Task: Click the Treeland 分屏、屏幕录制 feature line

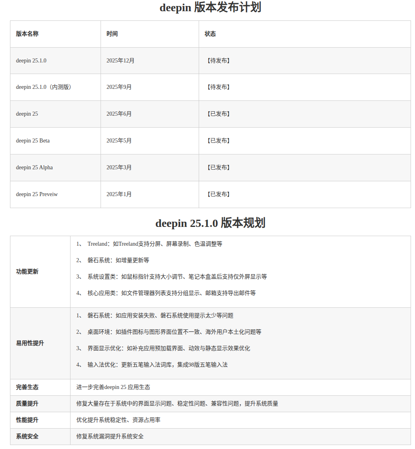Action: pyautogui.click(x=149, y=244)
